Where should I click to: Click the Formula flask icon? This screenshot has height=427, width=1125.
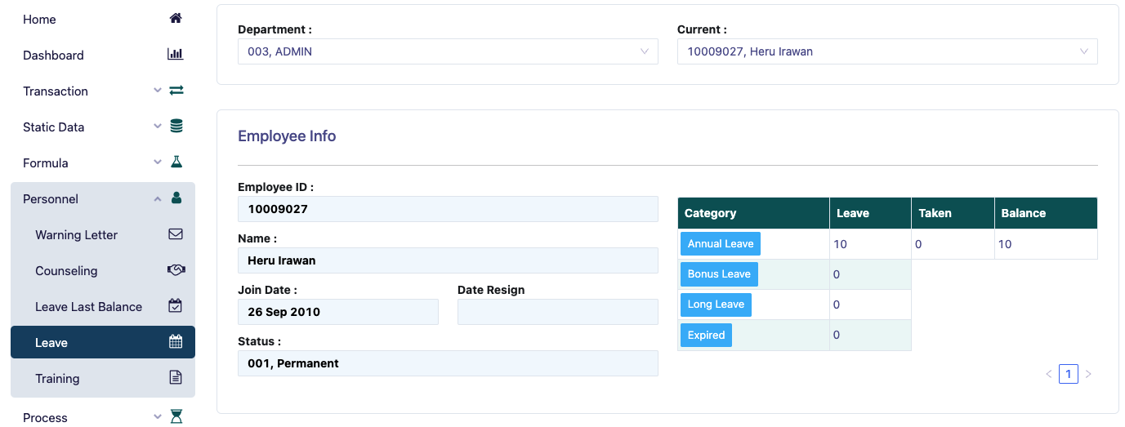(x=176, y=162)
